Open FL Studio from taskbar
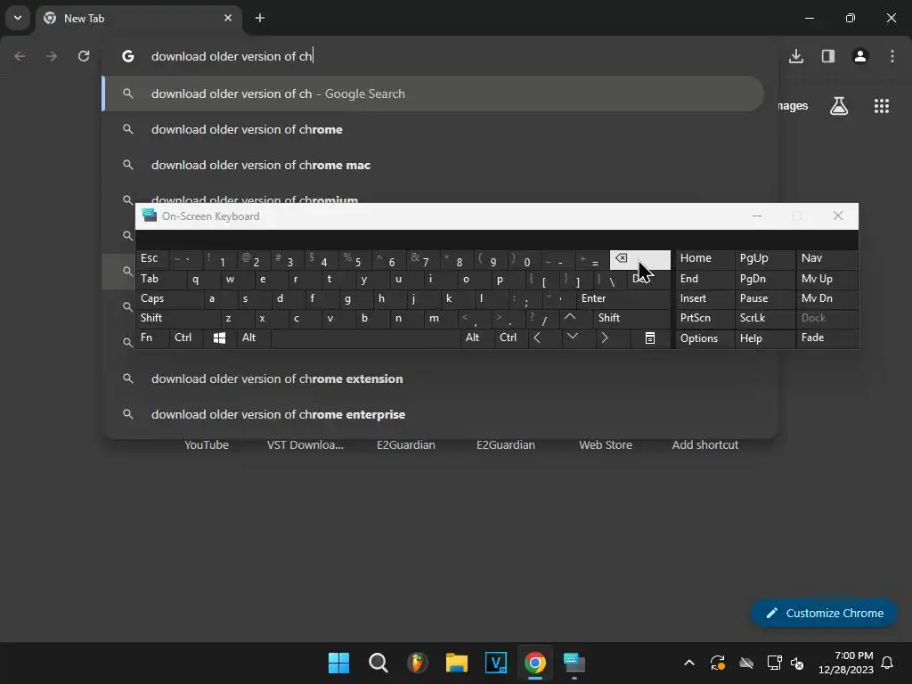 (x=417, y=663)
